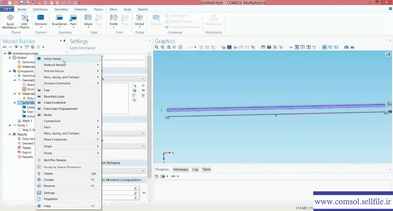Switch to the Messages tab
The image size is (393, 211).
tap(181, 169)
